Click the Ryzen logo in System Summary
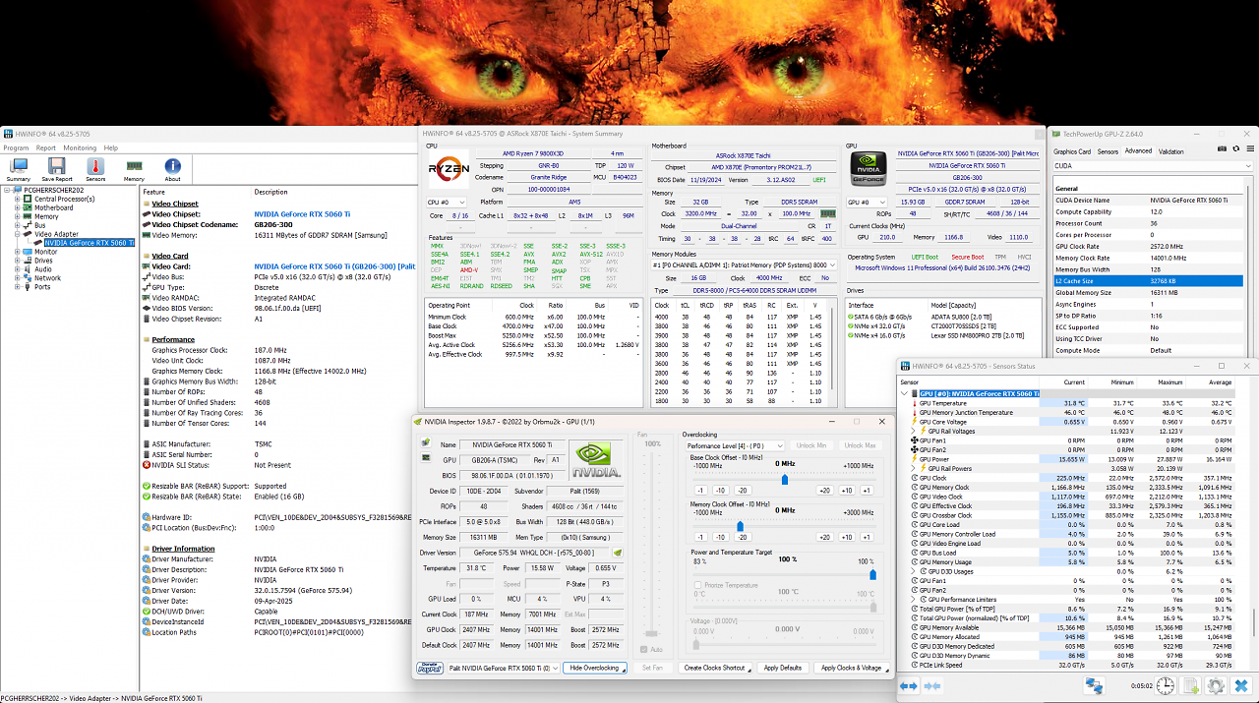Image resolution: width=1259 pixels, height=703 pixels. coord(448,171)
